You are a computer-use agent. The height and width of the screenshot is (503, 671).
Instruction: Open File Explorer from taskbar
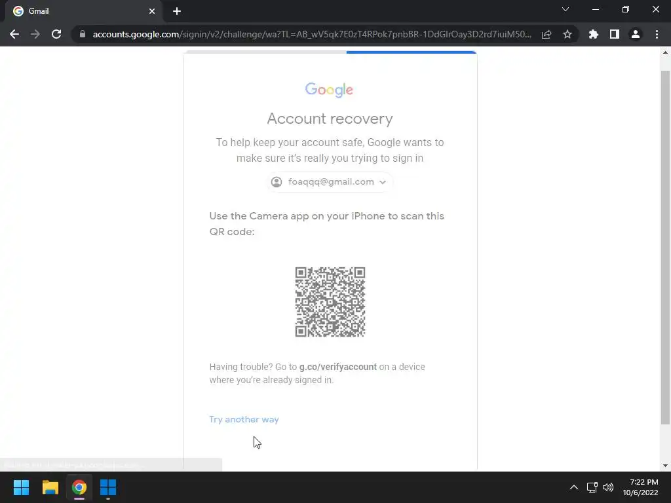click(x=50, y=487)
